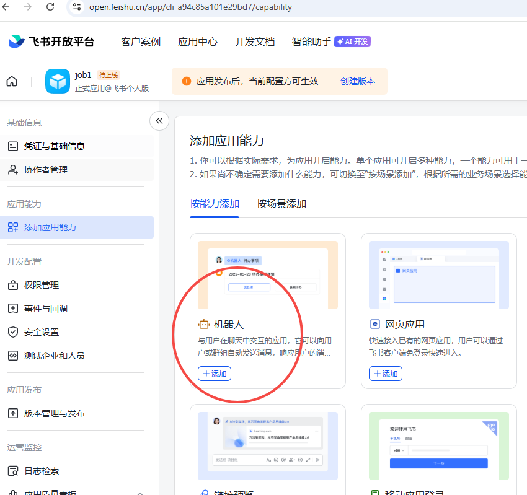Click the 事件与回调 icon
527x495 pixels.
(13, 309)
